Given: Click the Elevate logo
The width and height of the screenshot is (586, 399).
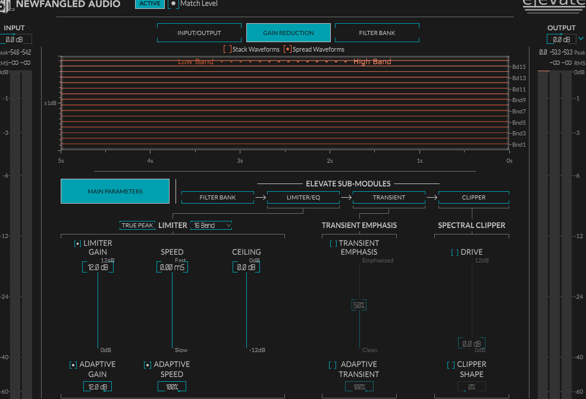Looking at the screenshot, I should (x=554, y=5).
